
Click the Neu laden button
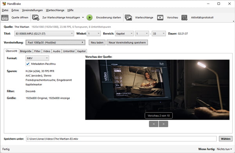tap(97, 42)
